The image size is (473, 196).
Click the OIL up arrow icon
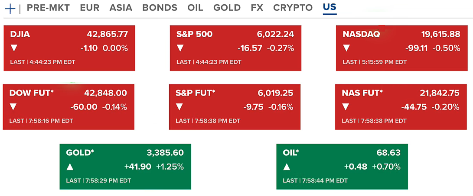287,167
